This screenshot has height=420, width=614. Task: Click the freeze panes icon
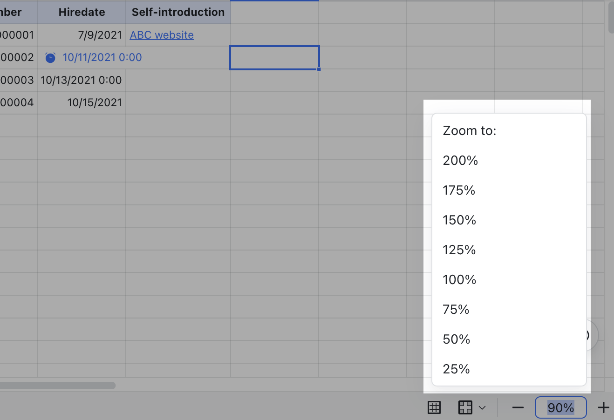465,407
